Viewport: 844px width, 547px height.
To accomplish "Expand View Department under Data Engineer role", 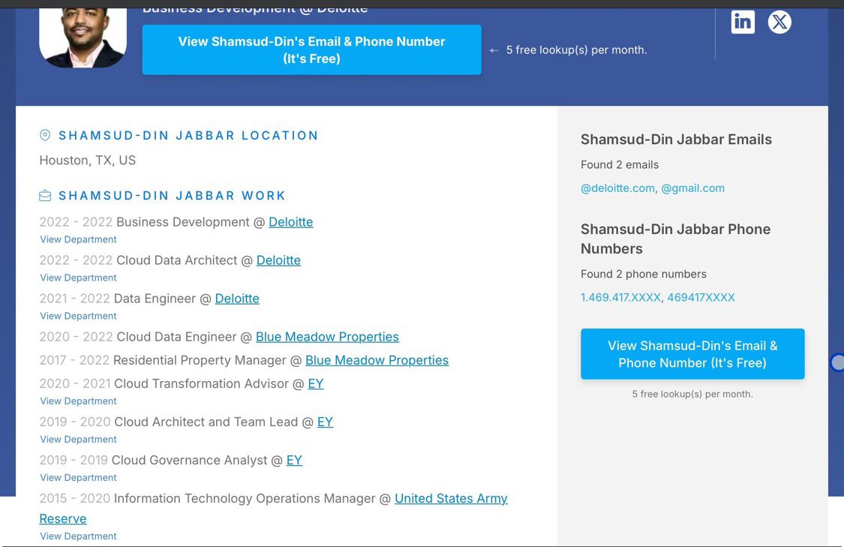I will (78, 316).
